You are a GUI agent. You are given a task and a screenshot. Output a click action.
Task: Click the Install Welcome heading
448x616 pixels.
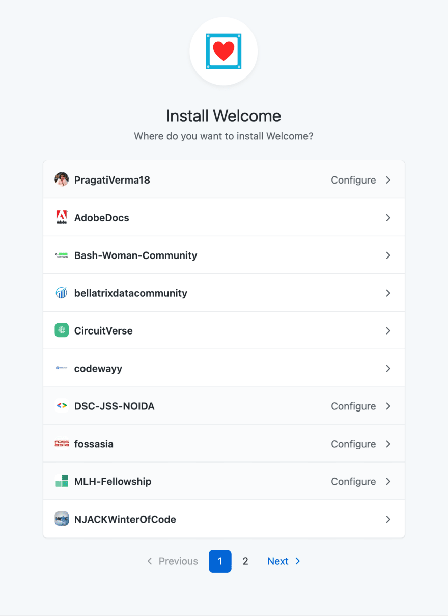pyautogui.click(x=223, y=116)
